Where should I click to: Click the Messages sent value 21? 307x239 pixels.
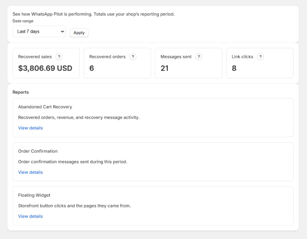tap(164, 68)
